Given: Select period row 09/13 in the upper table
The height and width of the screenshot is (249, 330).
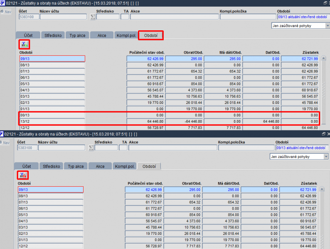Looking at the screenshot, I should pos(52,59).
